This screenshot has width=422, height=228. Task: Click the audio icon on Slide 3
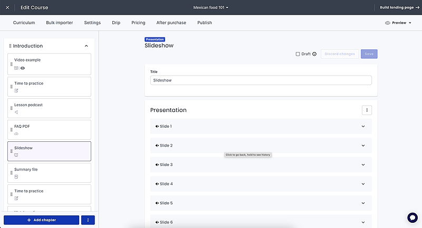point(157,165)
